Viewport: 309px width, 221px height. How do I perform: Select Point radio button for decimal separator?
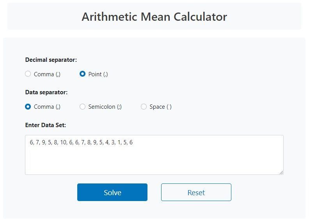point(82,74)
